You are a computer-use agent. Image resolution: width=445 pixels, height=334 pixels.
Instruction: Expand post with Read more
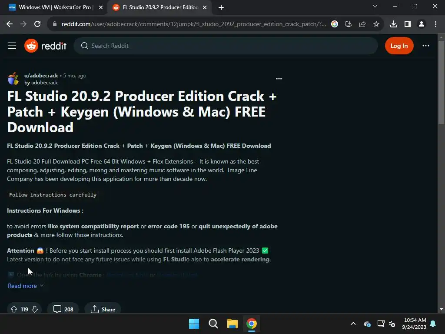coord(26,286)
